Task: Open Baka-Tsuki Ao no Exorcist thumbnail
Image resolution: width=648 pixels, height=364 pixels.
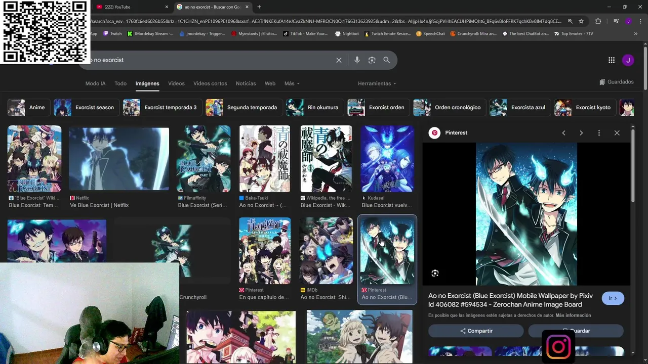Action: (x=265, y=159)
